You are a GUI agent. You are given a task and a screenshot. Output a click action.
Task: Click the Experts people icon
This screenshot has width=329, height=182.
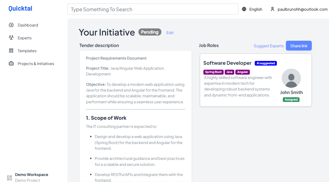[x=11, y=38]
